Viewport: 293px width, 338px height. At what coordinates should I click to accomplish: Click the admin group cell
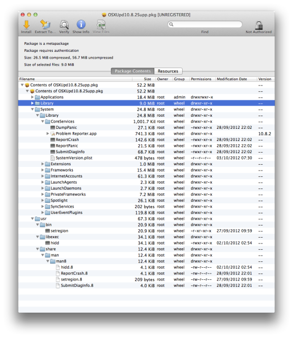point(179,97)
